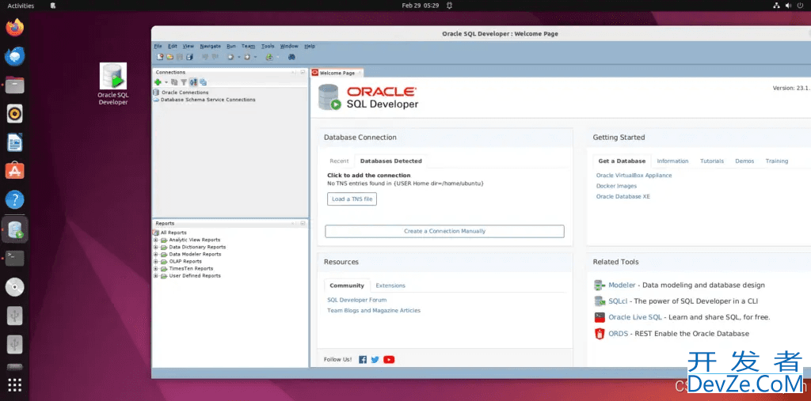
Task: Open the Team menu
Action: tap(248, 46)
